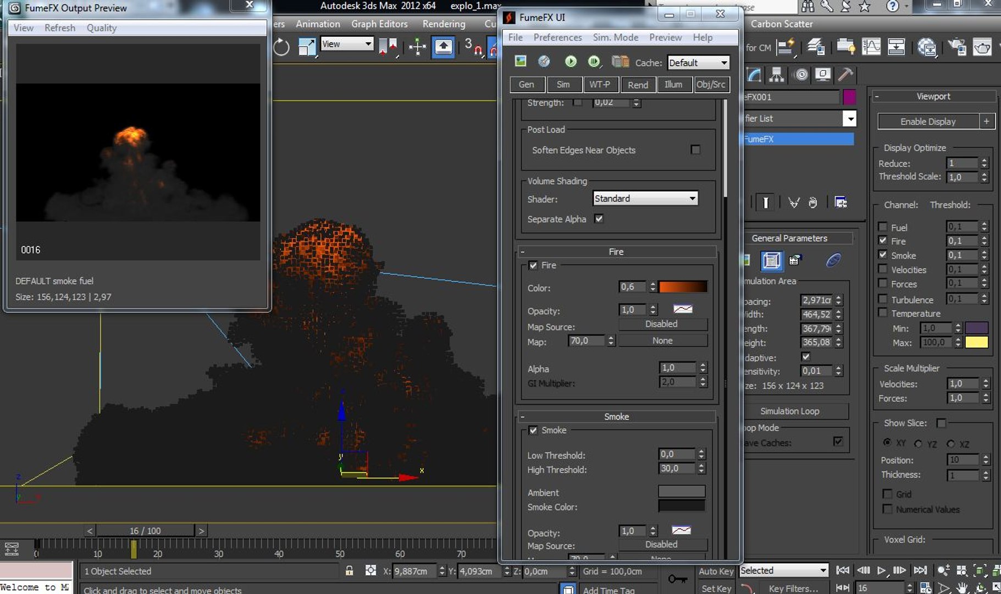Image resolution: width=1001 pixels, height=594 pixels.
Task: Open the Key Filters button
Action: pyautogui.click(x=793, y=588)
